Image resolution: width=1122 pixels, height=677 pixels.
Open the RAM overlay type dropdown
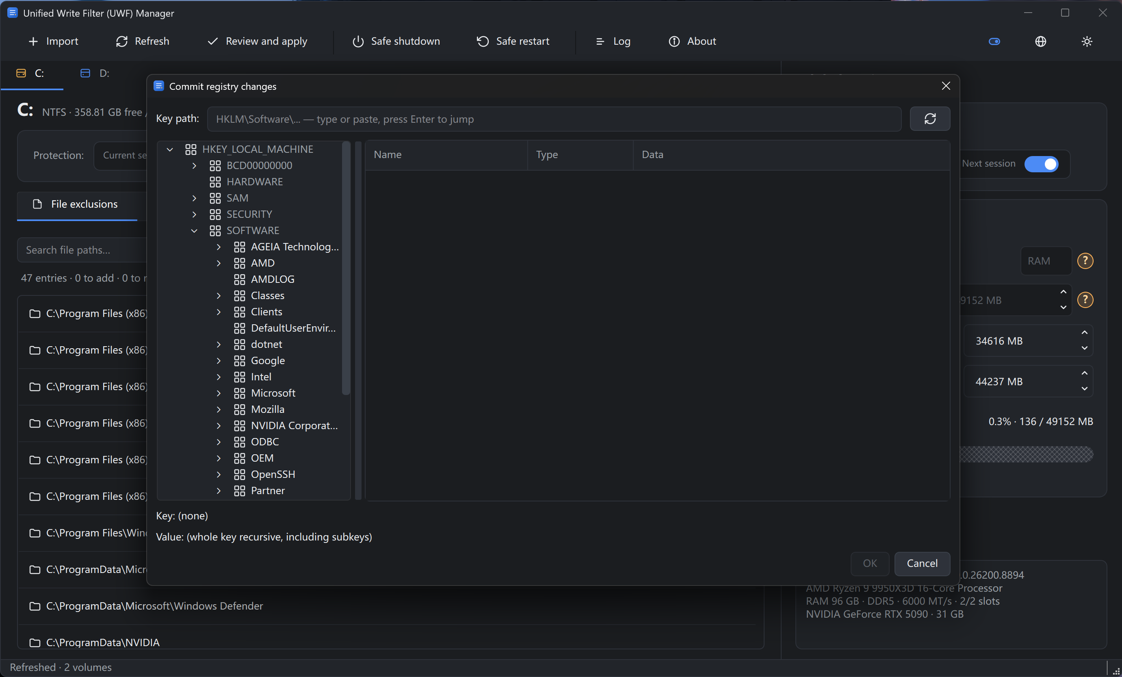click(1046, 261)
